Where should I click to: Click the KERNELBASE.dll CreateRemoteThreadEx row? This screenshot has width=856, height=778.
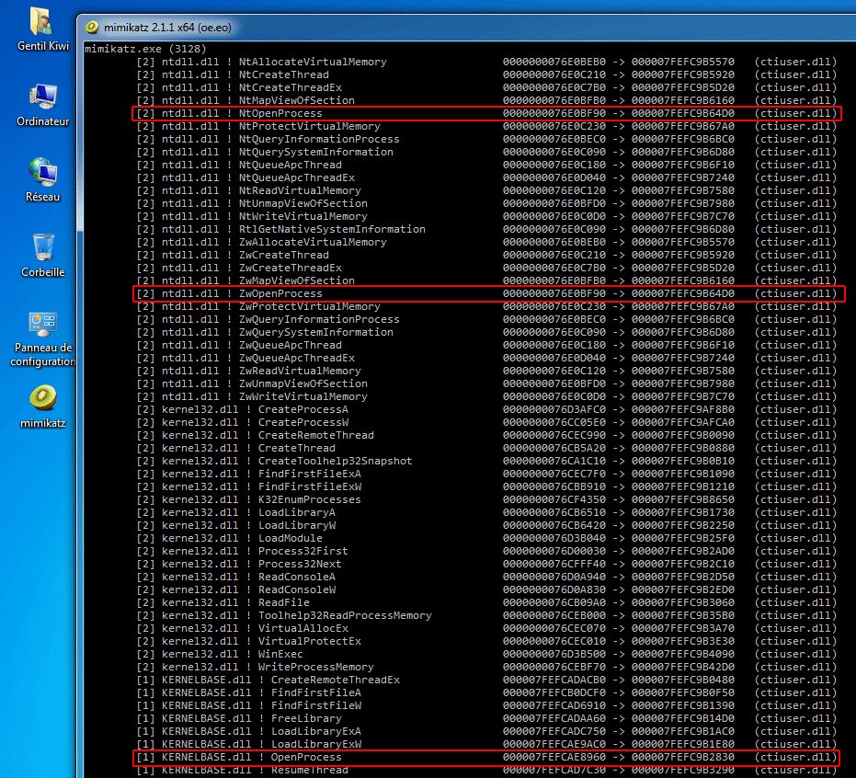point(485,680)
